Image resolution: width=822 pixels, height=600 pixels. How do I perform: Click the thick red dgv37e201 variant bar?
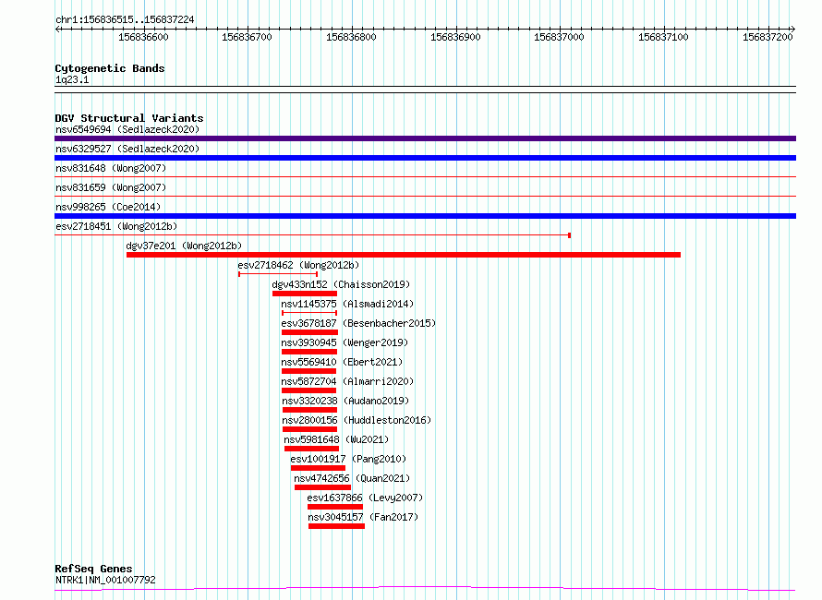tap(404, 255)
